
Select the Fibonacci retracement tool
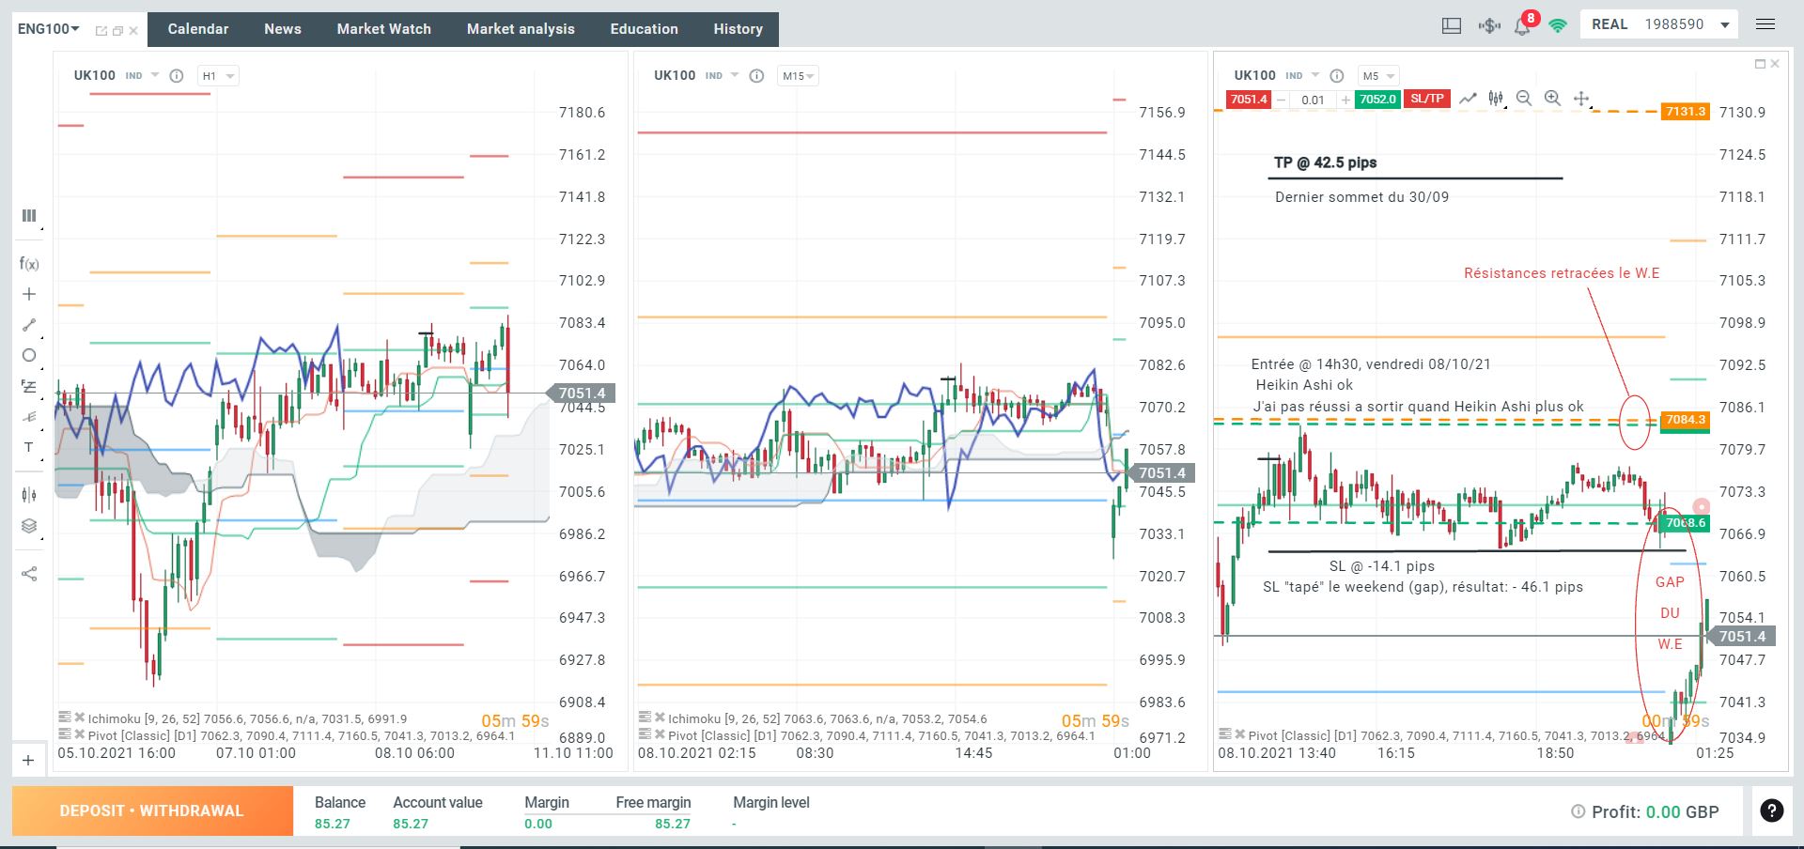(x=29, y=386)
